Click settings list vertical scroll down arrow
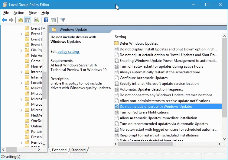 point(224,139)
